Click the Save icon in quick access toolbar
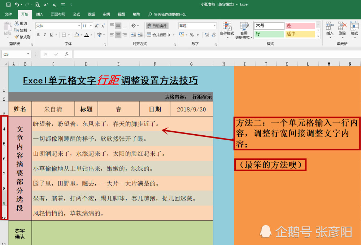The image size is (361, 245). click(8, 4)
